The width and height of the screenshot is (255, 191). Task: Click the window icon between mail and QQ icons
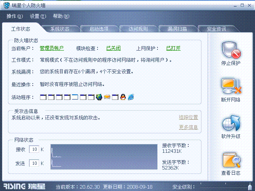[x=115, y=97]
